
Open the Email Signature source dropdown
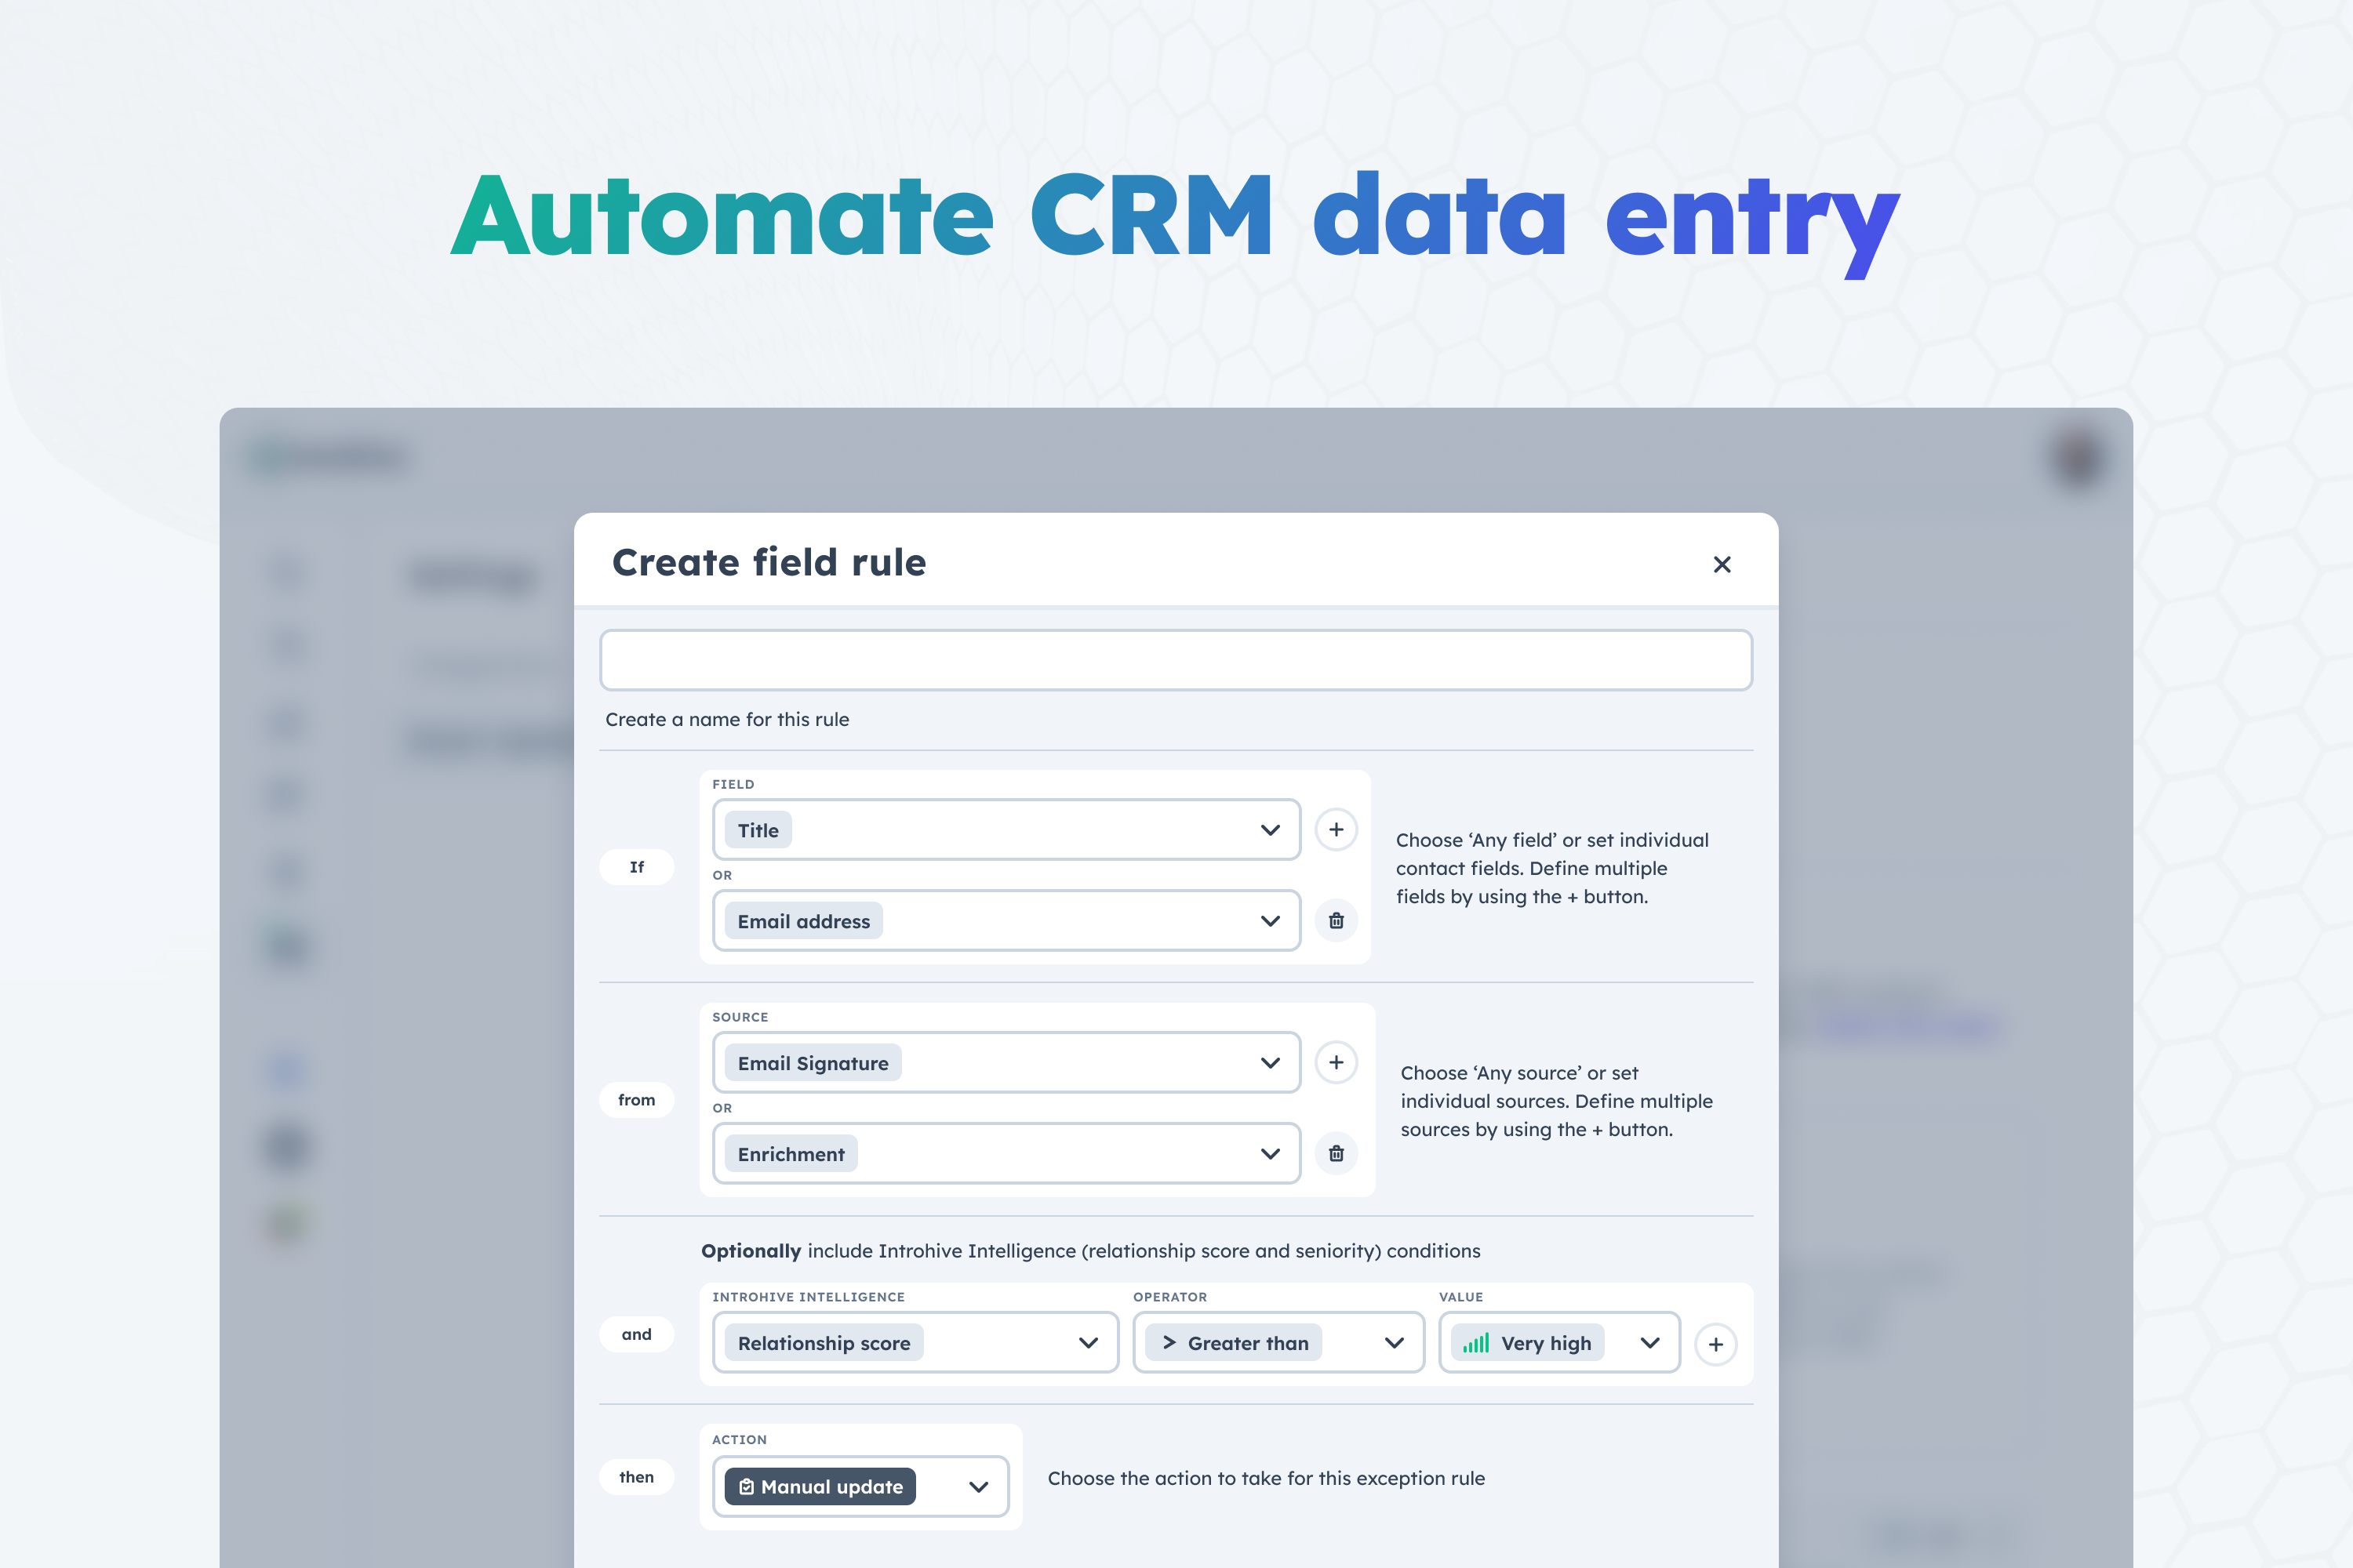1270,1063
